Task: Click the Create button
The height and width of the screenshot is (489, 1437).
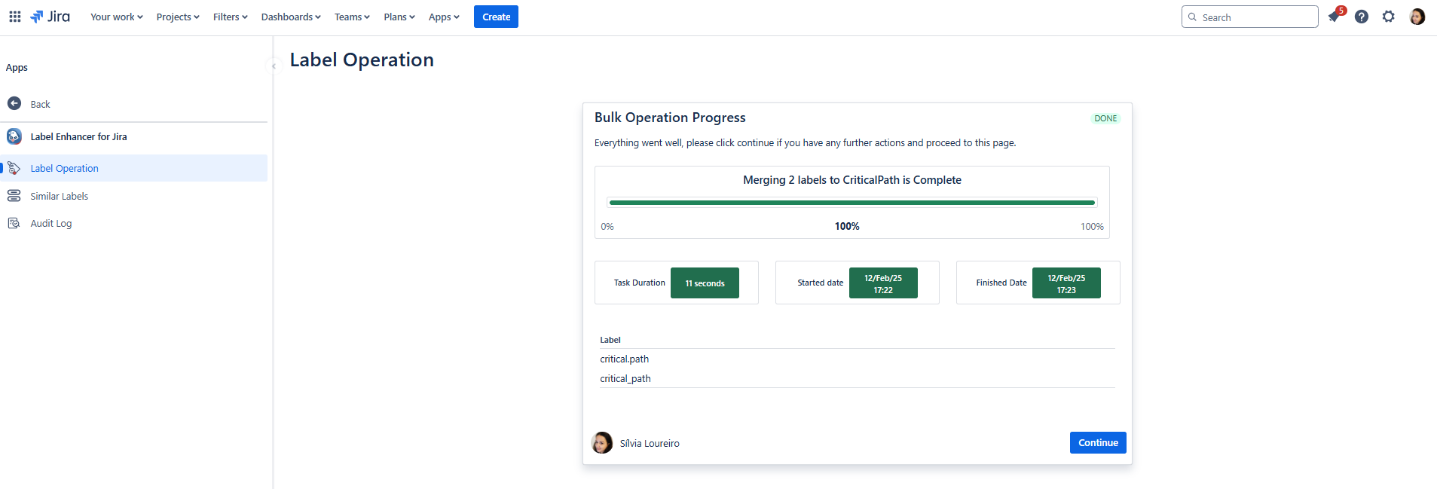Action: pos(496,17)
